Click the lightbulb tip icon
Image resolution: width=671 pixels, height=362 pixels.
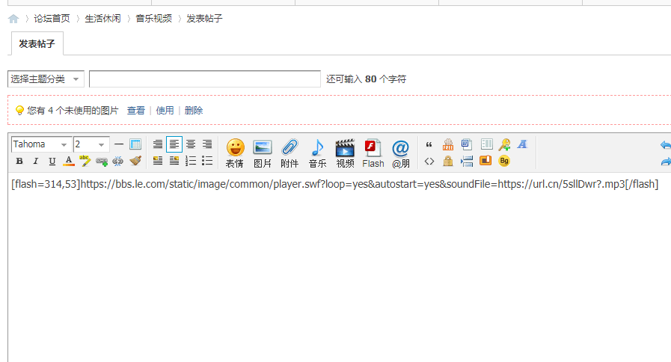[x=19, y=111]
